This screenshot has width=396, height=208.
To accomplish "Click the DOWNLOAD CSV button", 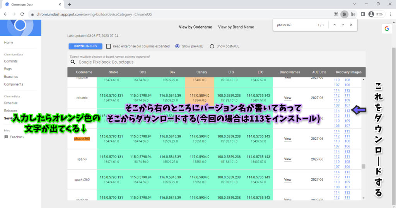I will (x=85, y=46).
